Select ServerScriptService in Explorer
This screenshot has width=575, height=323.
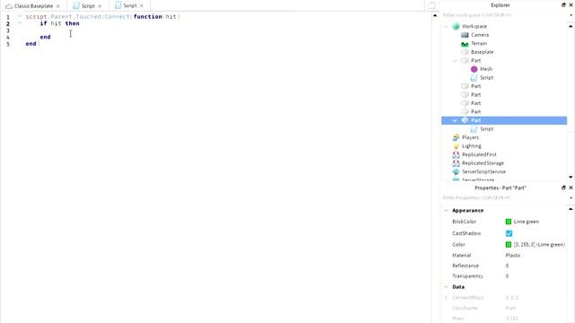(483, 171)
